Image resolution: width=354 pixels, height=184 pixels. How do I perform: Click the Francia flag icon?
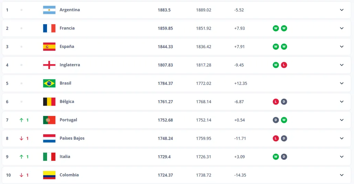tap(49, 28)
